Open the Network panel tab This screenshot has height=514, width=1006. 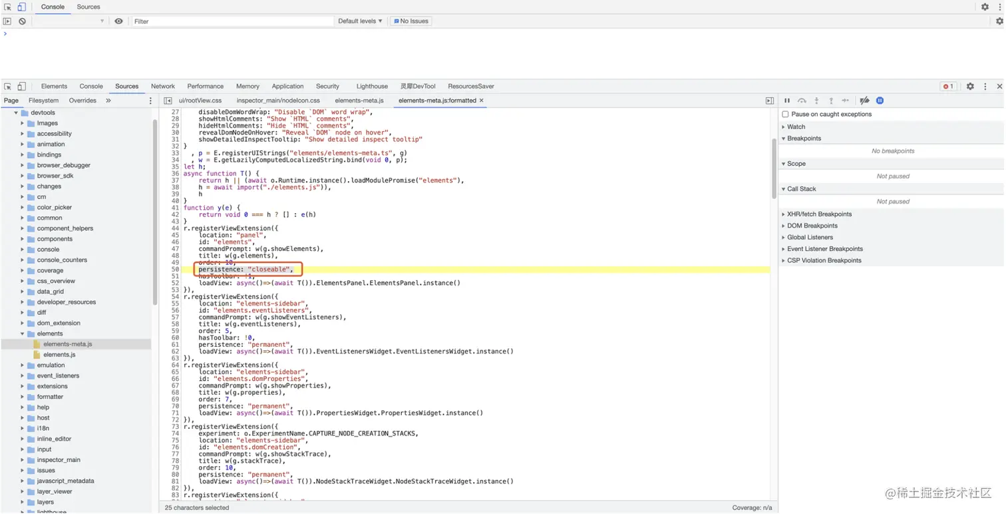tap(163, 87)
